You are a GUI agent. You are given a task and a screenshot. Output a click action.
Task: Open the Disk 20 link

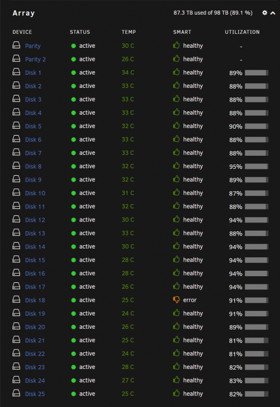(x=35, y=327)
